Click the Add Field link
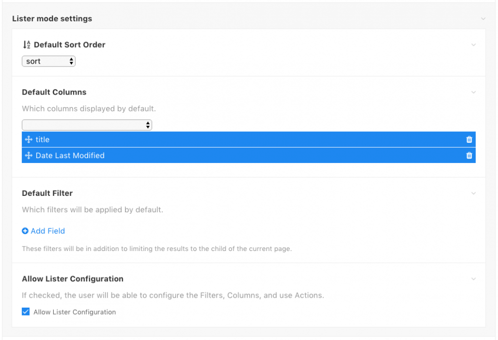The height and width of the screenshot is (340, 498). pyautogui.click(x=48, y=231)
